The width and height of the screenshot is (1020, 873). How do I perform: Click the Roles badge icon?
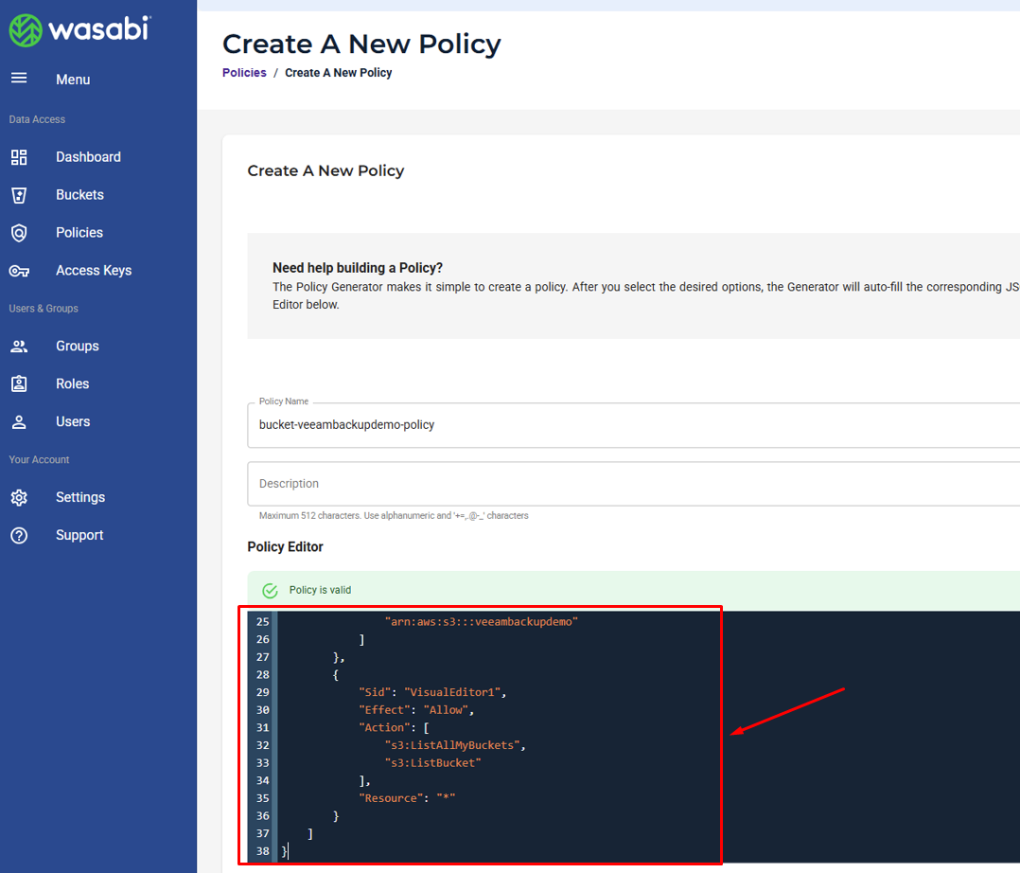tap(19, 384)
